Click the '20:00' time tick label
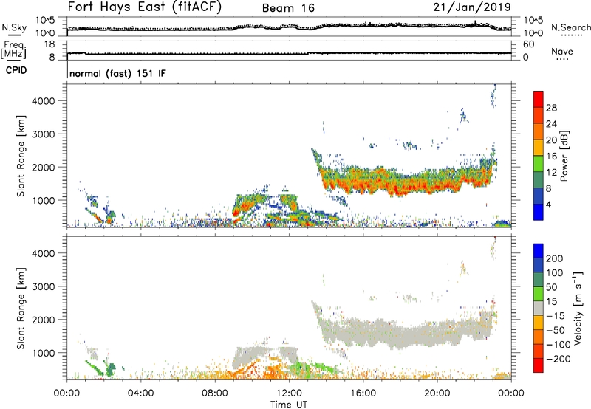Viewport: 591px width, 409px height. point(437,393)
